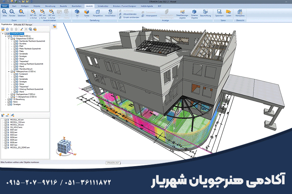
Task: Save scene with Speichern icon
Action: (x=219, y=13)
